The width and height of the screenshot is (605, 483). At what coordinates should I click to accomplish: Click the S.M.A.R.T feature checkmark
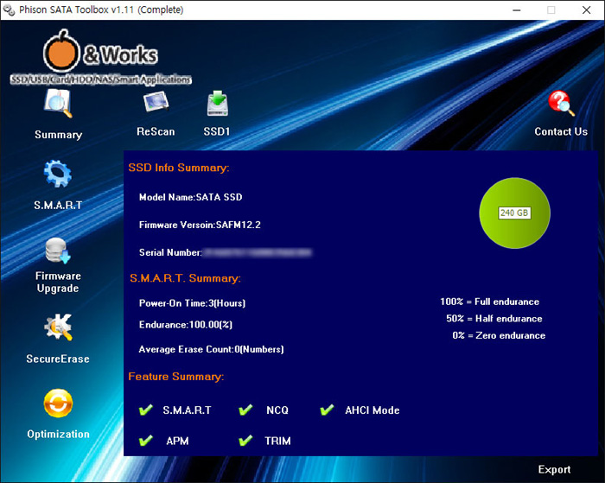[x=146, y=410]
